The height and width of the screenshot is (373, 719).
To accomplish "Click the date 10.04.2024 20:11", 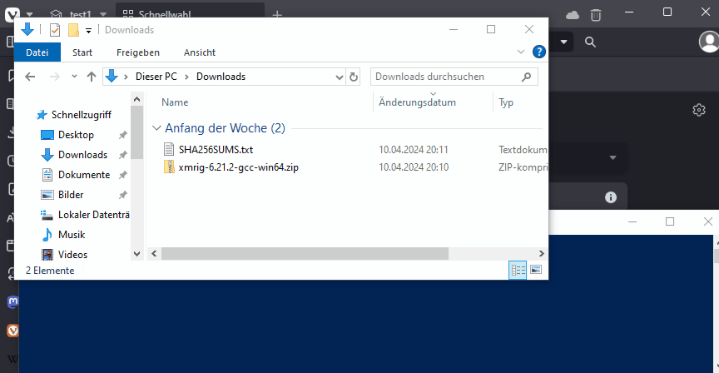I will pyautogui.click(x=413, y=150).
